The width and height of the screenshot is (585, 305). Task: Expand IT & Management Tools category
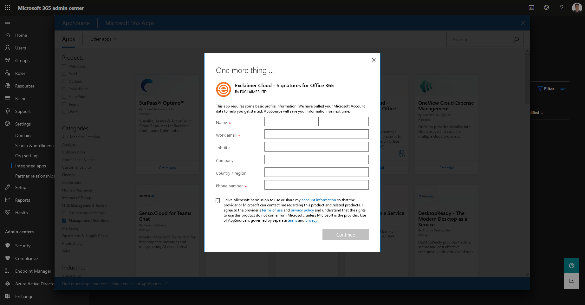[x=84, y=205]
